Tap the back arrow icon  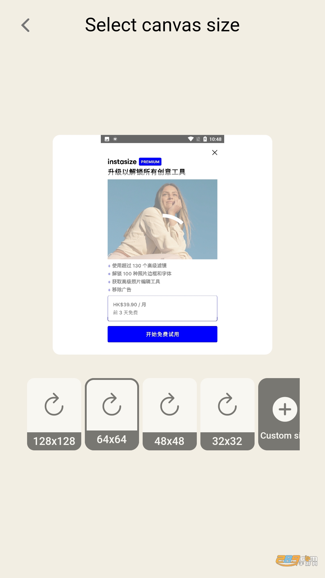click(x=26, y=25)
